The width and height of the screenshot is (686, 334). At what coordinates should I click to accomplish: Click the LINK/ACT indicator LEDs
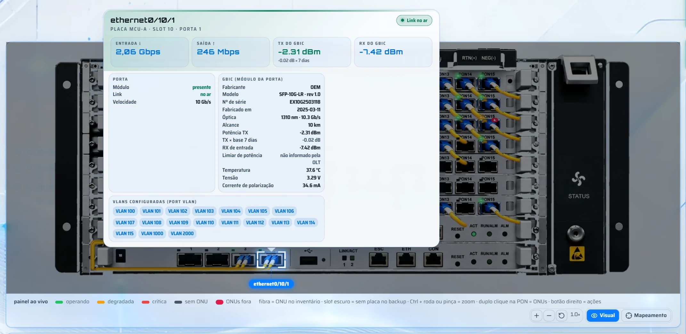coord(348,258)
